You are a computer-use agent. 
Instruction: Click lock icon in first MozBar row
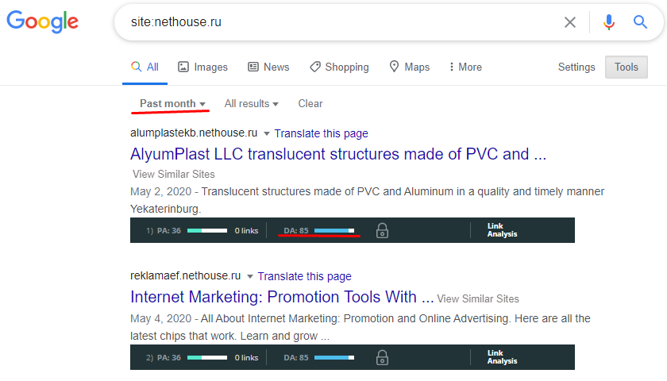pos(382,230)
